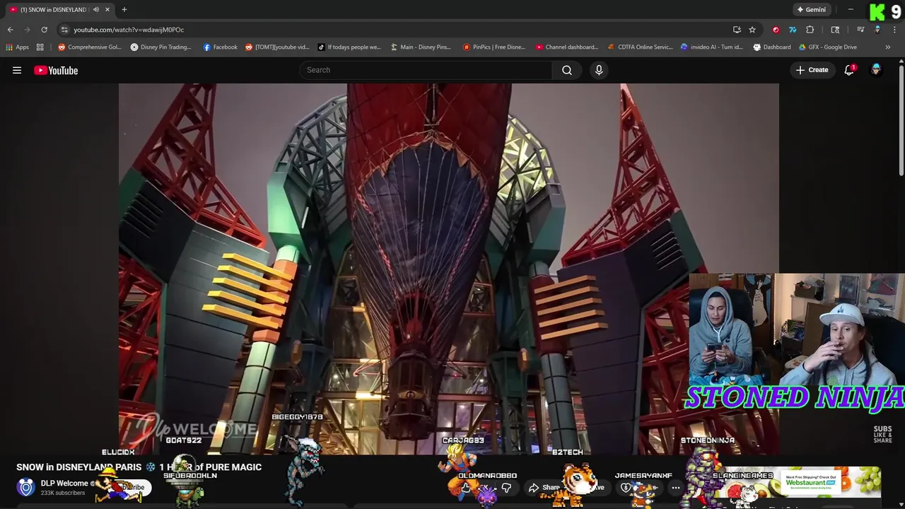Open the Create menu button
This screenshot has width=905, height=509.
(812, 70)
